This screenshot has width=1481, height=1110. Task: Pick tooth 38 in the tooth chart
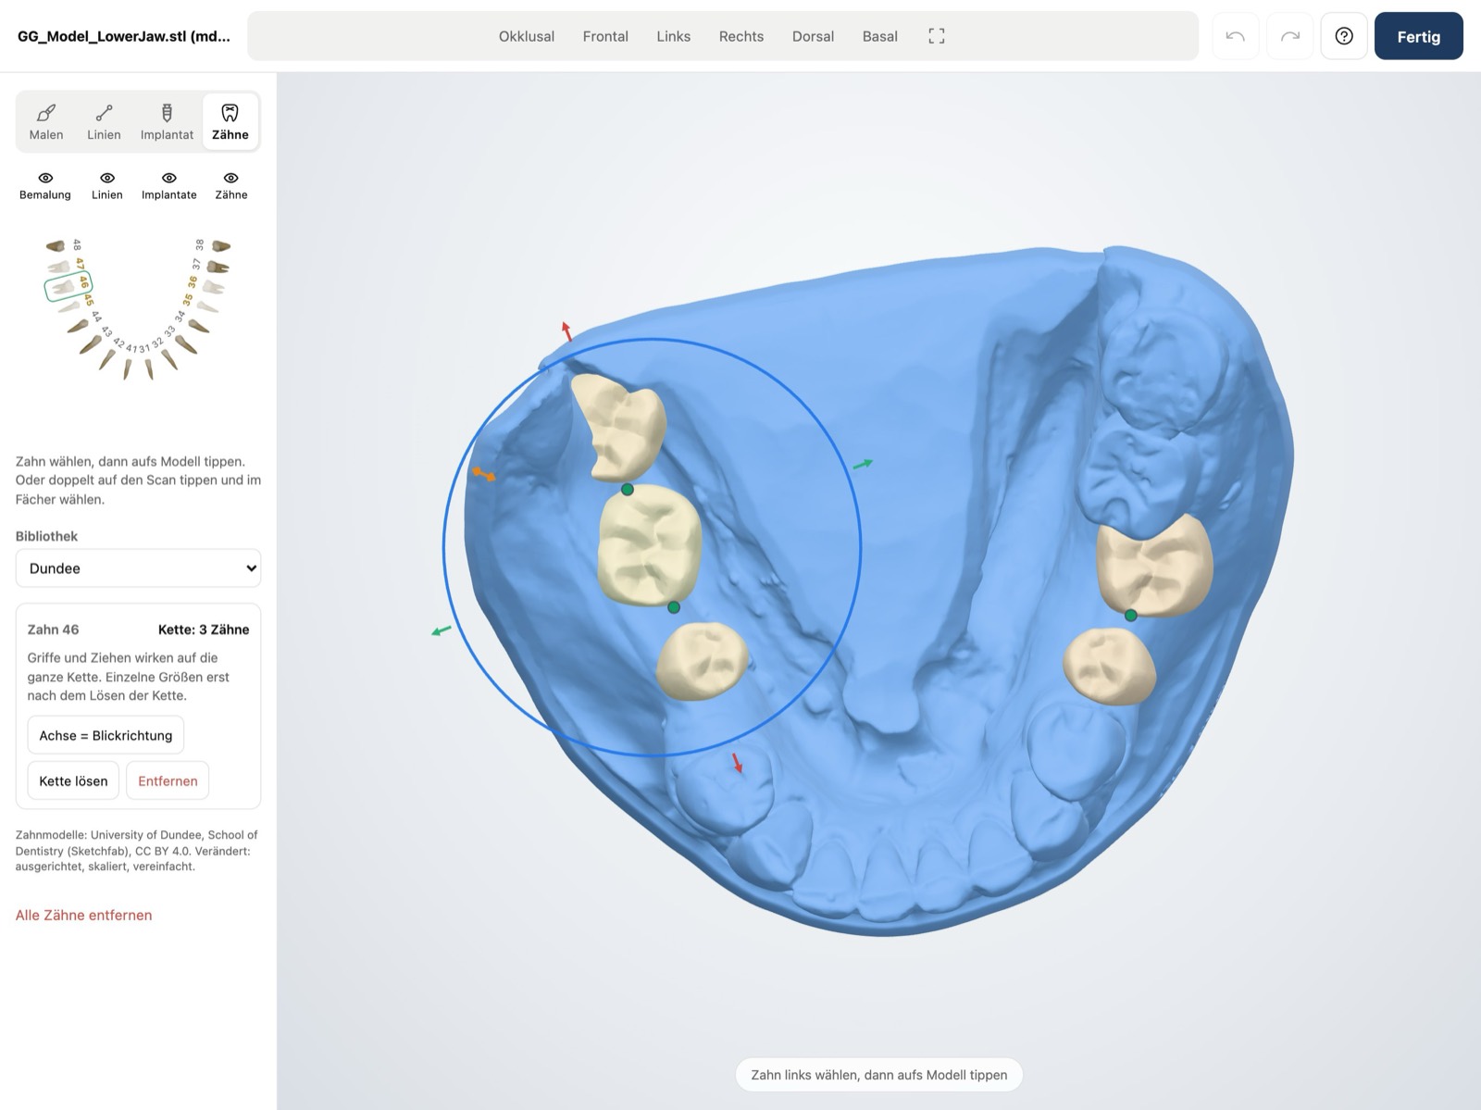[x=220, y=245]
